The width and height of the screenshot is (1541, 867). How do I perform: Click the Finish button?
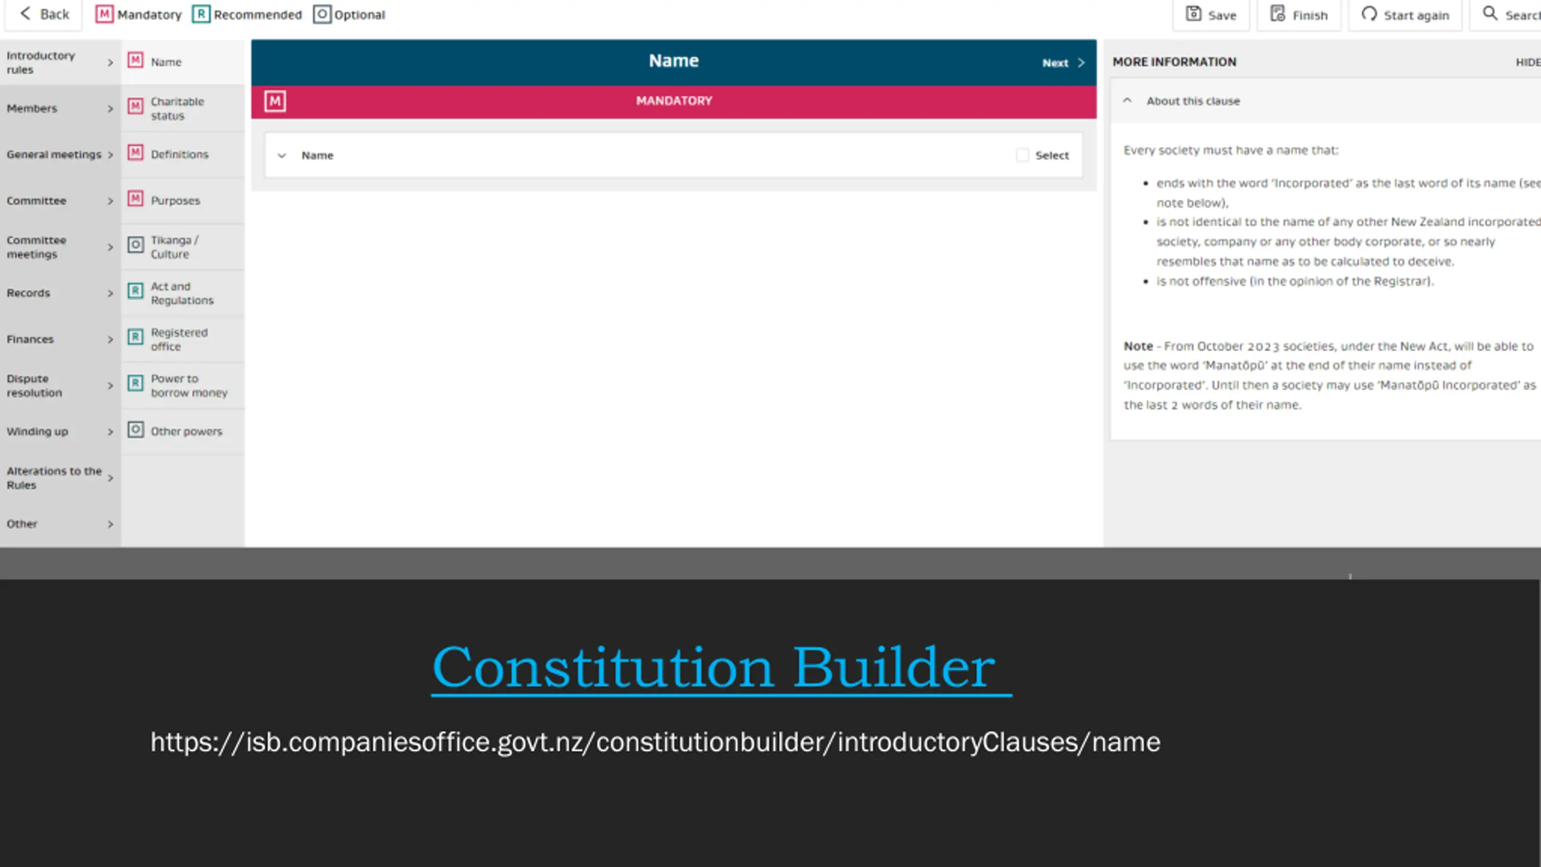(x=1299, y=14)
